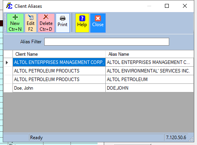Click the row header of the Doe, John row

pyautogui.click(x=8, y=88)
